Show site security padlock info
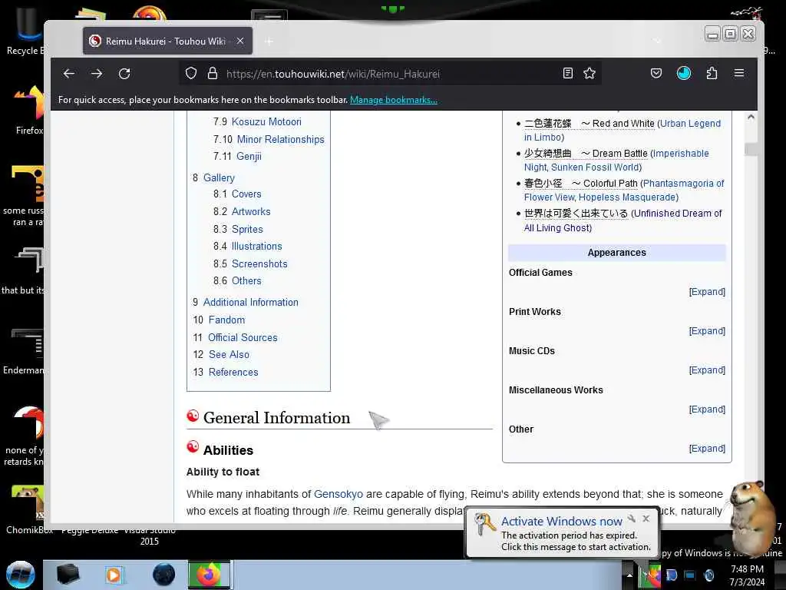The height and width of the screenshot is (590, 786). 213,73
